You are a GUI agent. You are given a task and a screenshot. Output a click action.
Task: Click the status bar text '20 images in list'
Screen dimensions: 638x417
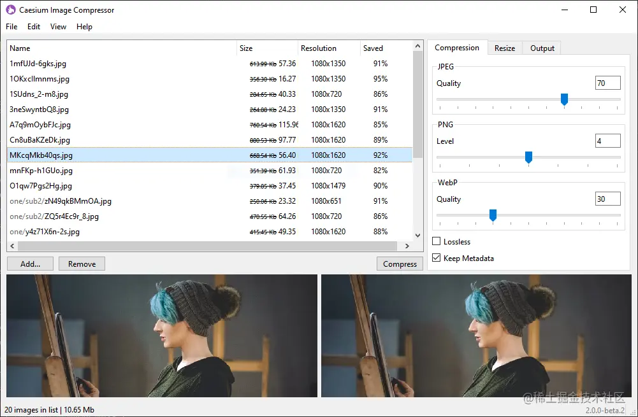click(x=31, y=410)
